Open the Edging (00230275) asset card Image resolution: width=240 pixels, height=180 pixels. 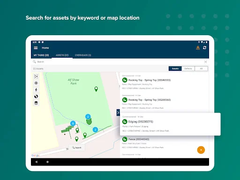(170, 124)
